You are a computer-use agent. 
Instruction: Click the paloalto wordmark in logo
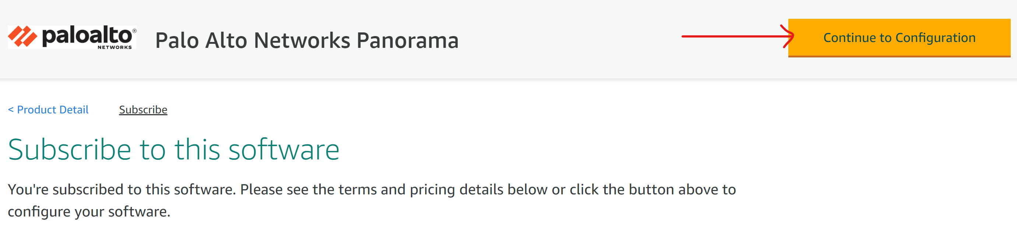click(87, 35)
